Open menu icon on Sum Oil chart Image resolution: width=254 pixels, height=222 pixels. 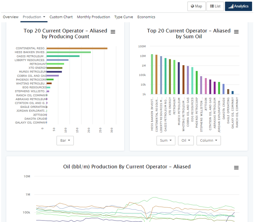236,32
